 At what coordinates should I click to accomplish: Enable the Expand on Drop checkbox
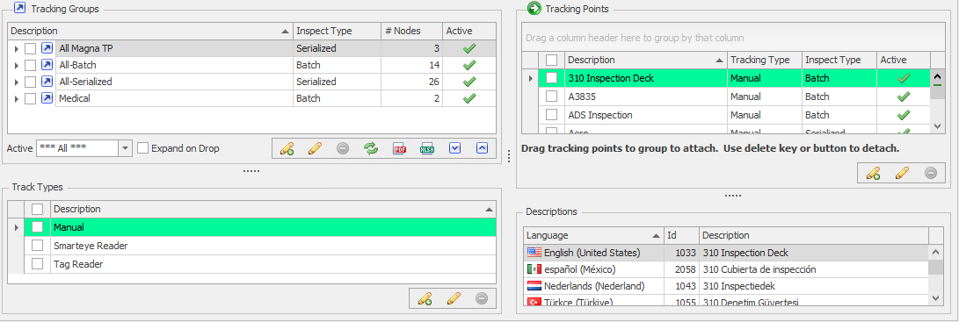[142, 148]
